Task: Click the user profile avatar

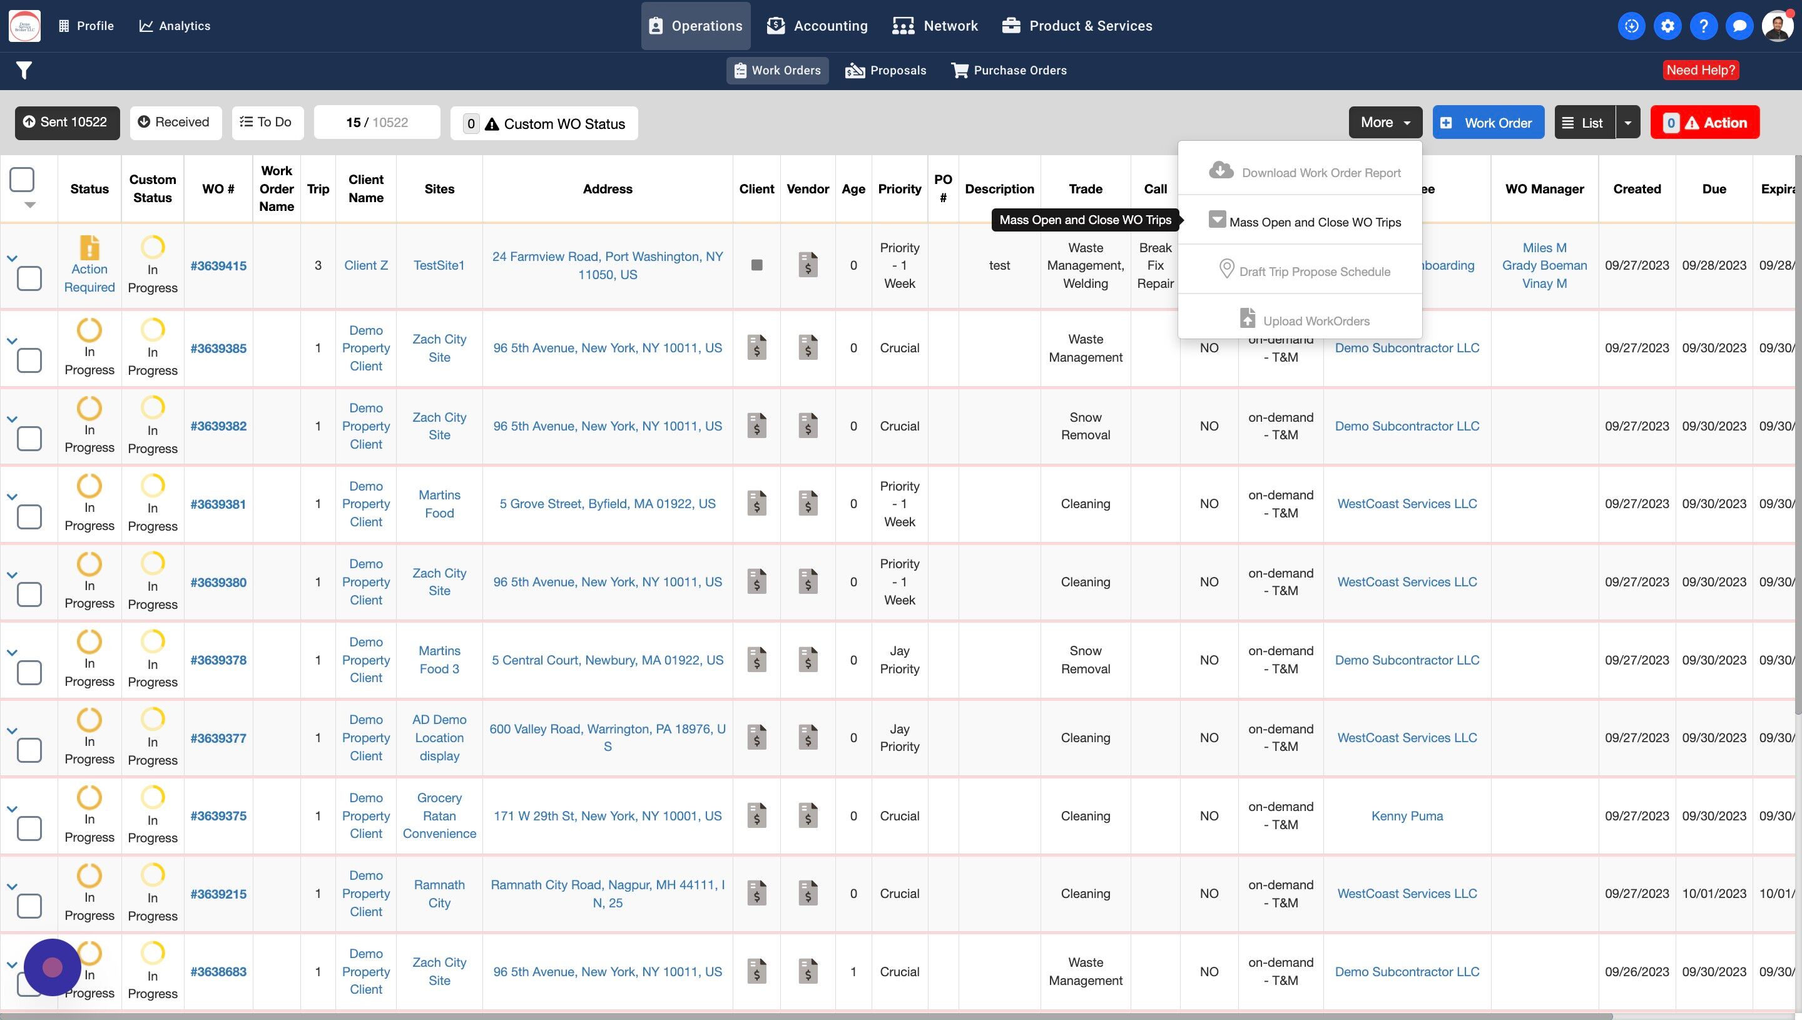Action: point(1778,26)
